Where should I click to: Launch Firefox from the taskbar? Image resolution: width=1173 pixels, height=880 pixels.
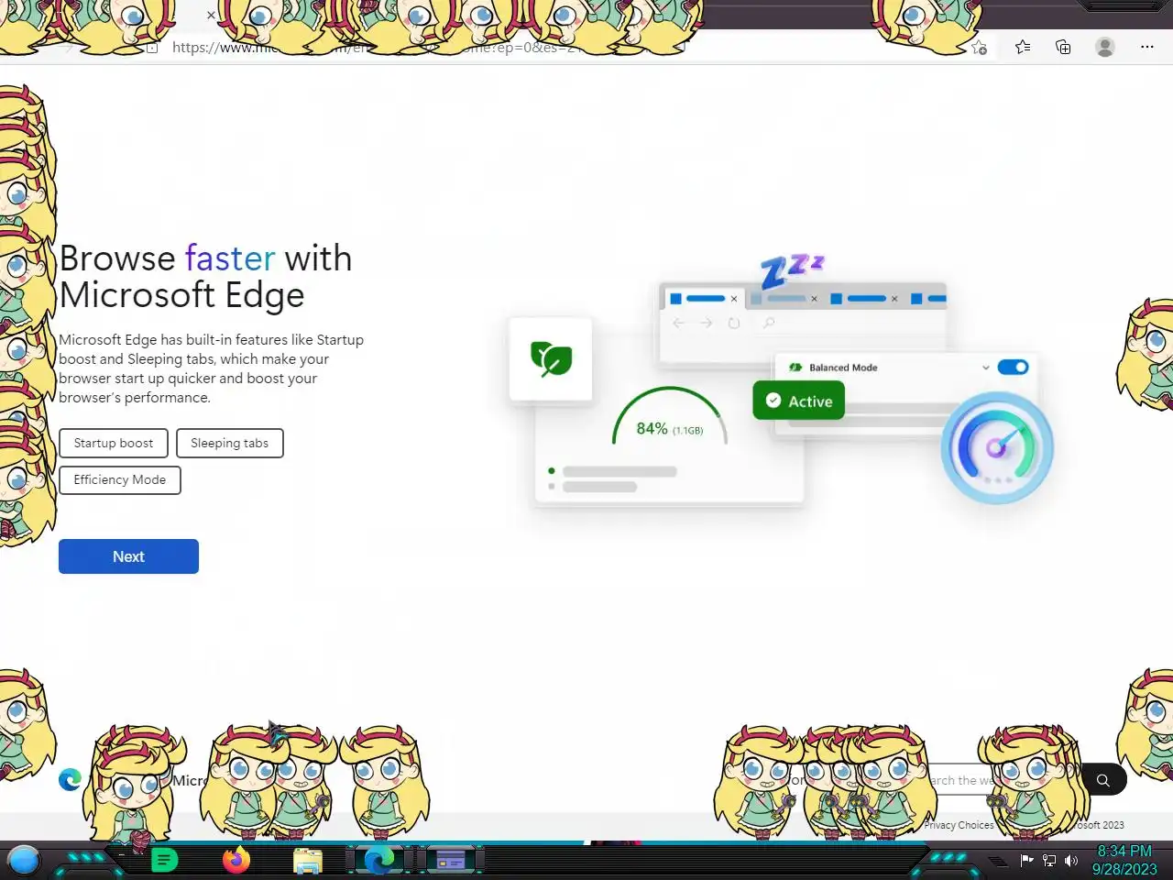coord(236,861)
